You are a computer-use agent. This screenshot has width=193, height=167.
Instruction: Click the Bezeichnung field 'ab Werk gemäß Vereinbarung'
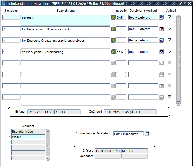point(65,54)
